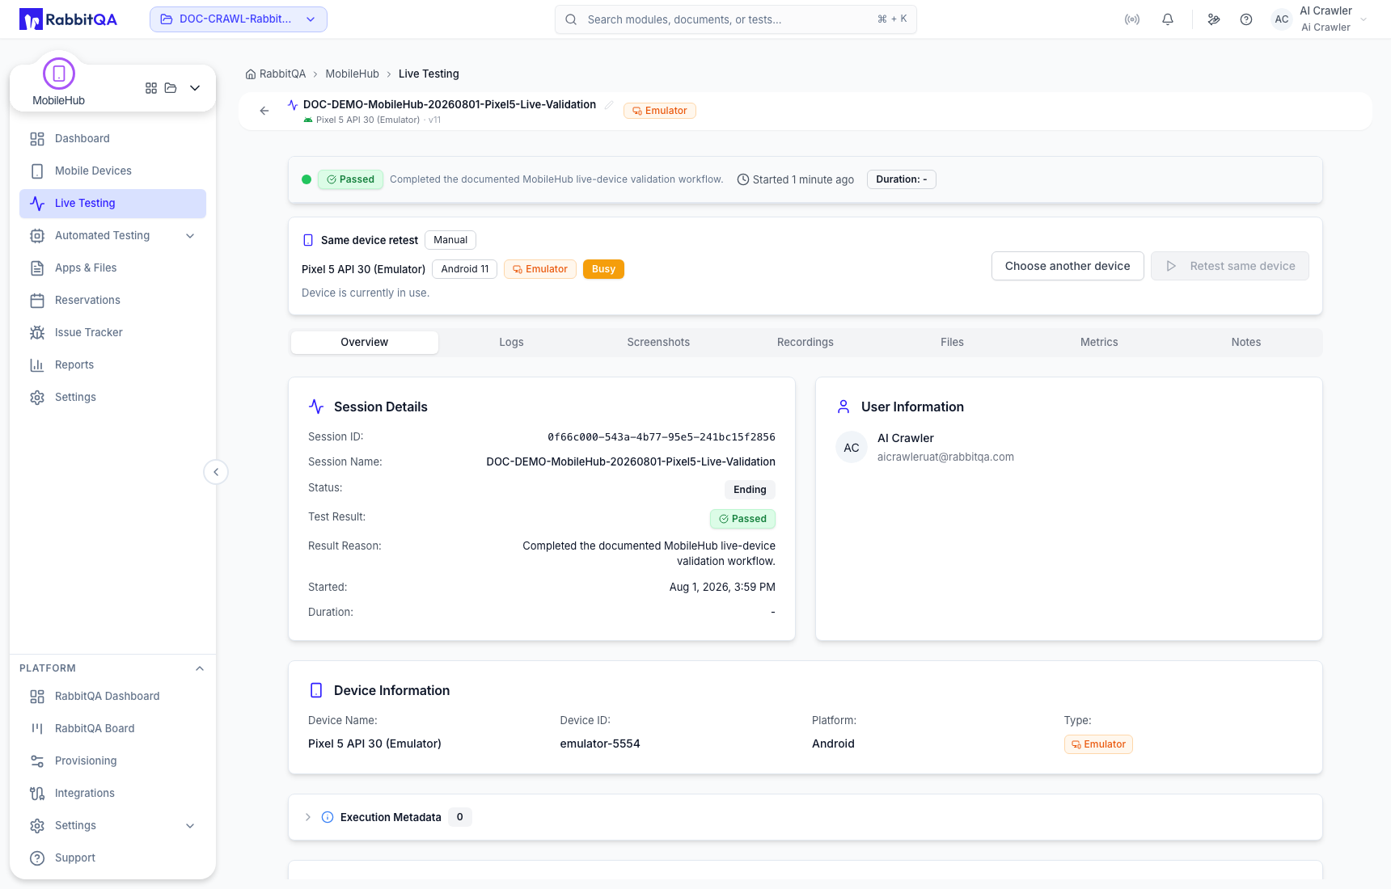This screenshot has width=1391, height=889.
Task: Open Reservations in the sidebar
Action: (112, 301)
